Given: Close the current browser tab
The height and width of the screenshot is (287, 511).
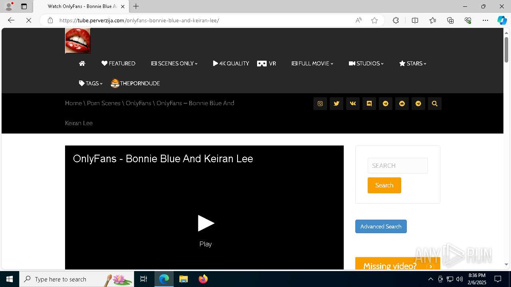Looking at the screenshot, I should pyautogui.click(x=123, y=6).
